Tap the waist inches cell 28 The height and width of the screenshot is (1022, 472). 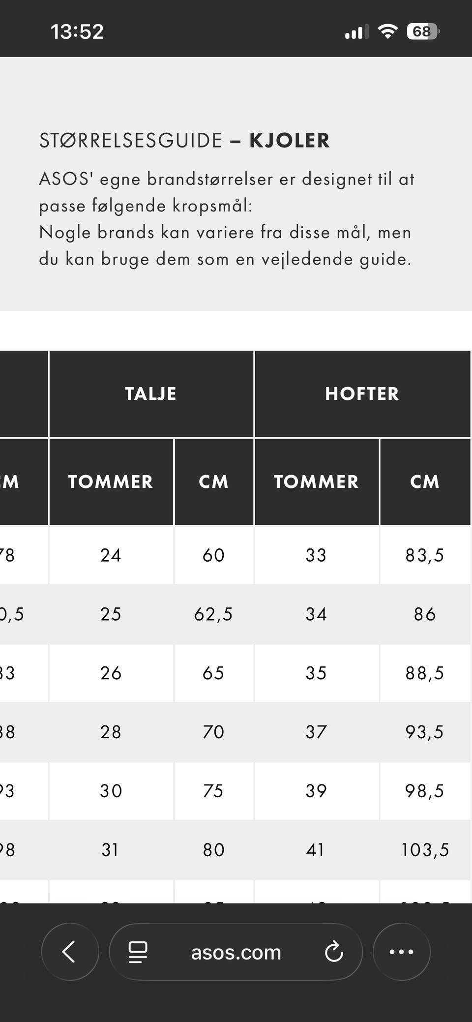coord(111,732)
